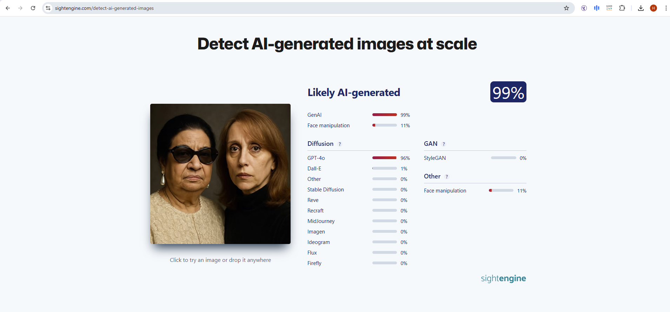
Task: Open the Downloads icon in the toolbar
Action: (x=641, y=8)
